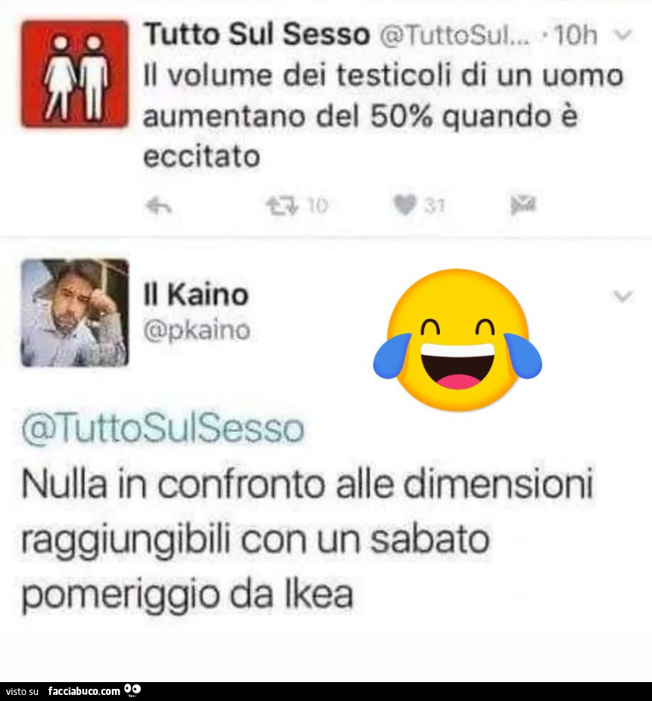This screenshot has width=652, height=701.
Task: Click the @TuttoSul... handle in header
Action: tap(454, 35)
